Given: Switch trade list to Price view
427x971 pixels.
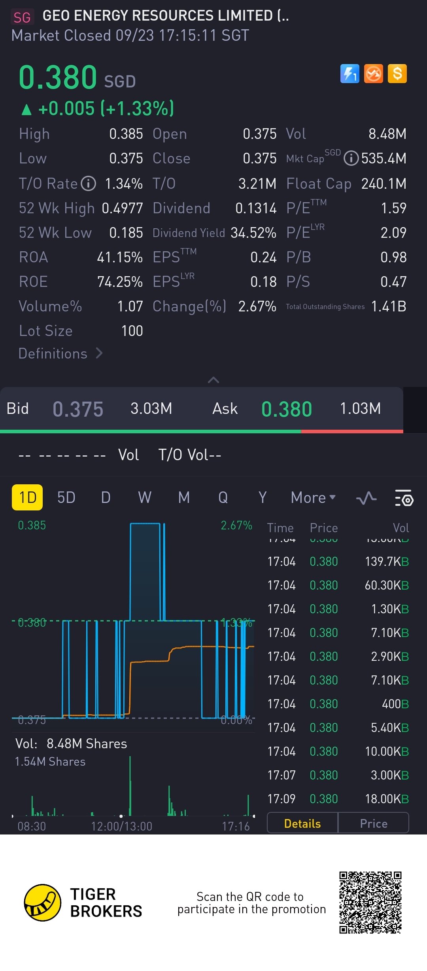Looking at the screenshot, I should (x=373, y=823).
